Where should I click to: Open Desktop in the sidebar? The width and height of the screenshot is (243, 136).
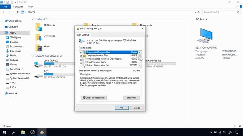(x=14, y=42)
